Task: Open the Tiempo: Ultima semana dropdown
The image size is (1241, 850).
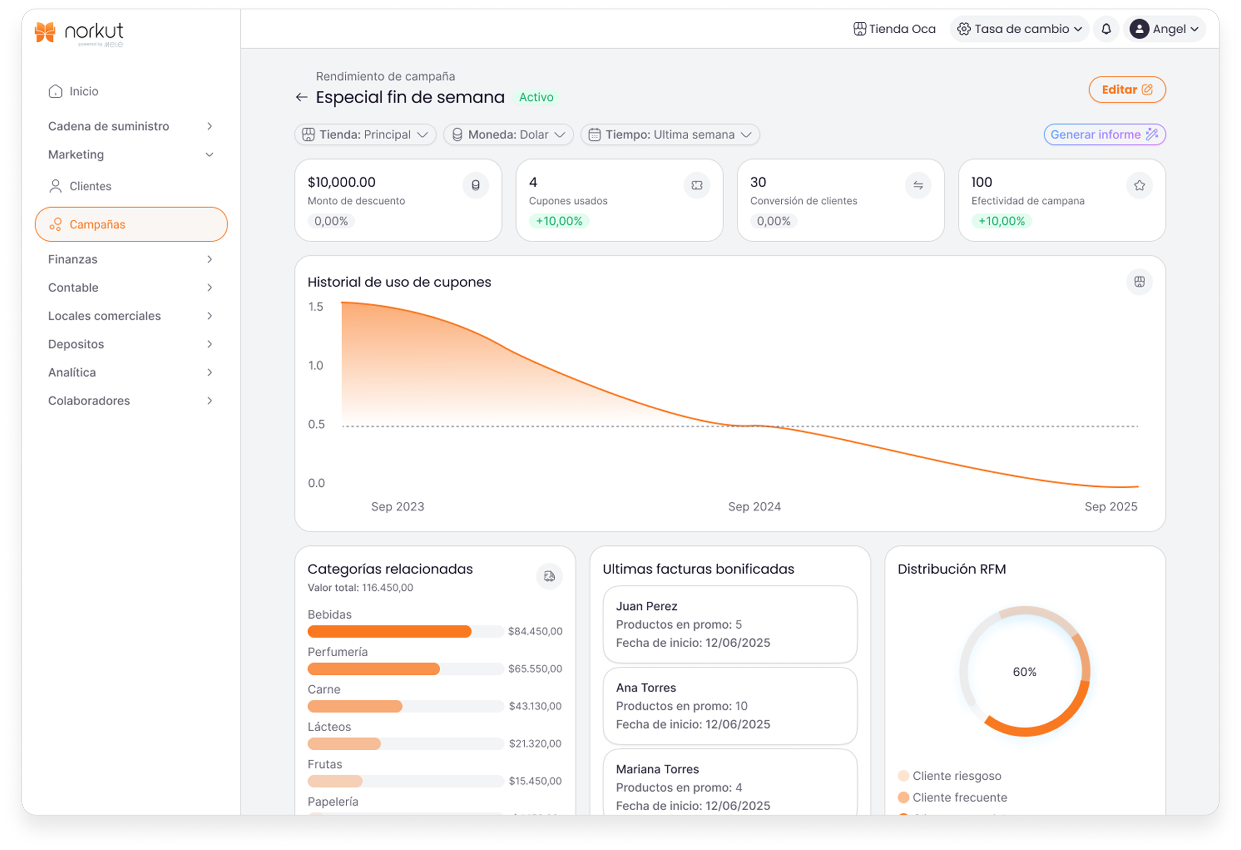Action: 670,134
